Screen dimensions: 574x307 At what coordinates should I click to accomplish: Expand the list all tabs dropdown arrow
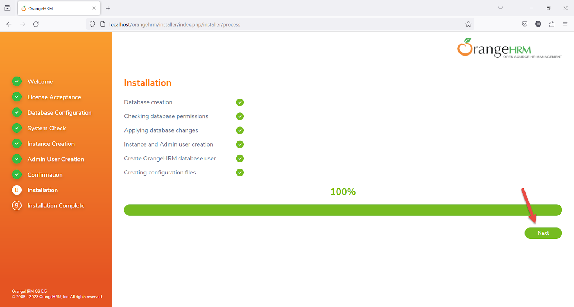pyautogui.click(x=500, y=8)
